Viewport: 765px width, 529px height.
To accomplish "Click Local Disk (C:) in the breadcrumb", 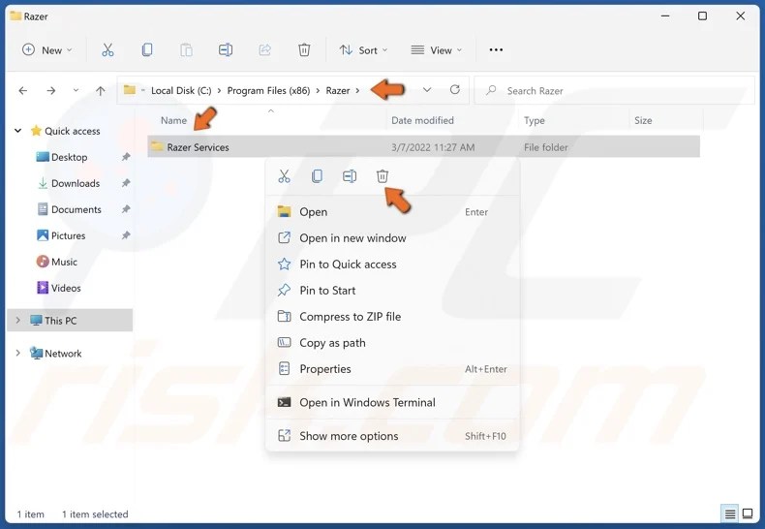I will coord(181,91).
